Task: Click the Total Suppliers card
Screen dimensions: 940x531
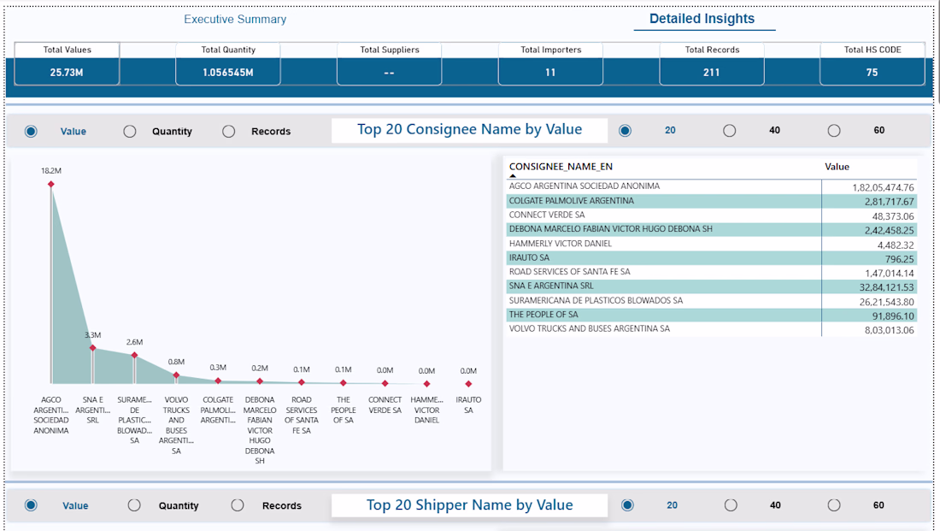Action: tap(389, 63)
